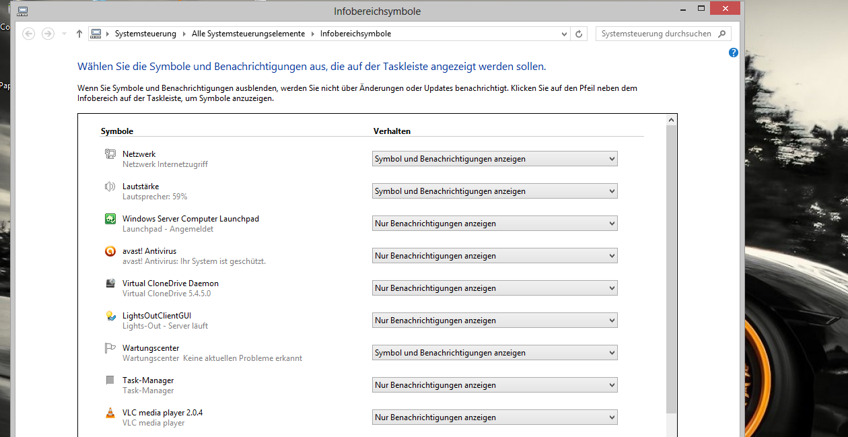This screenshot has height=437, width=848.
Task: Click the text Virtual CloneDrive 5.4.5.0
Action: pyautogui.click(x=166, y=294)
